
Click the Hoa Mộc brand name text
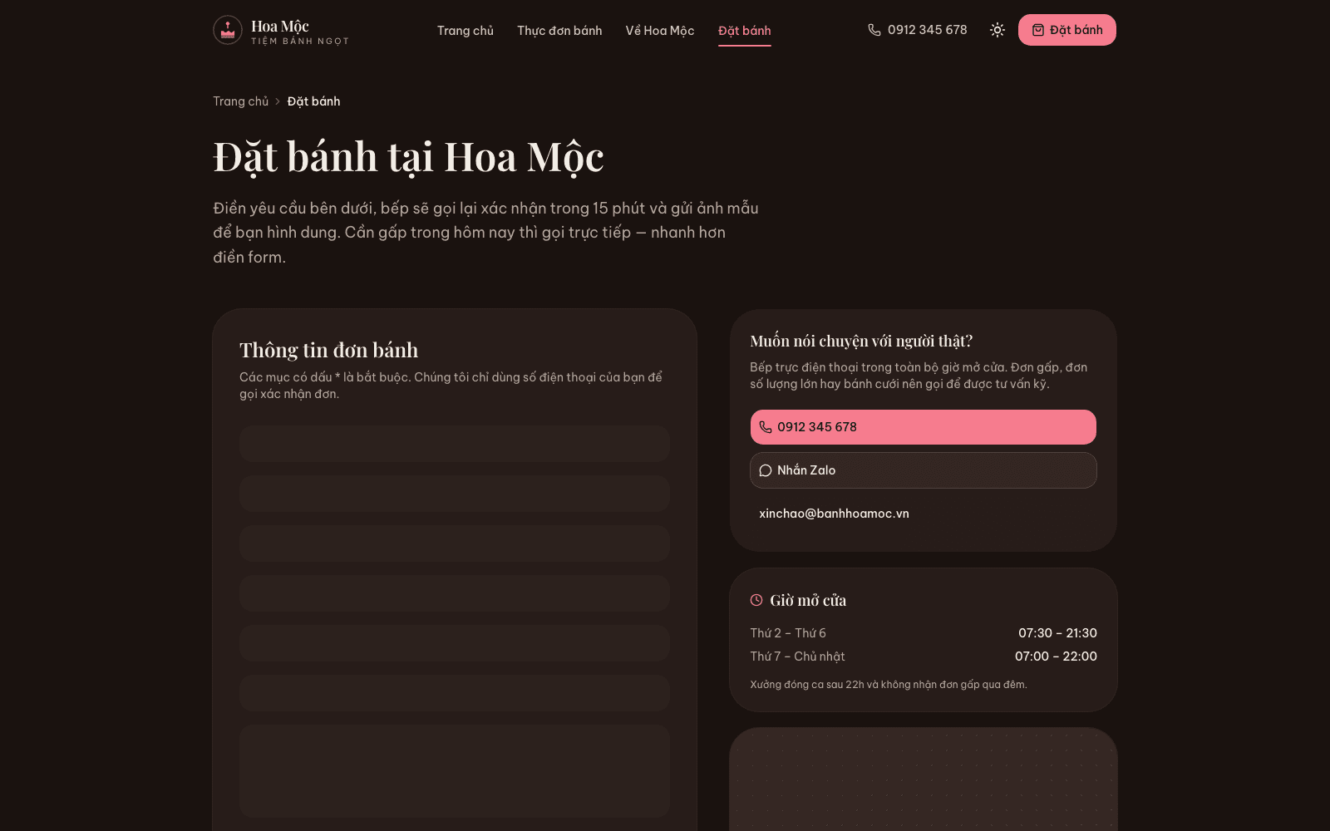tap(280, 26)
